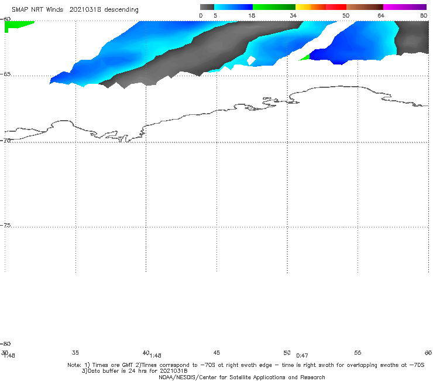Click the magenta-purple segment of the color bar

[x=405, y=7]
